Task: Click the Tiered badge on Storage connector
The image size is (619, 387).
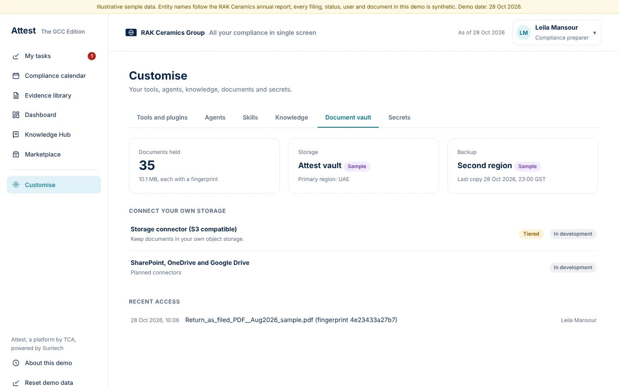Action: tap(531, 234)
